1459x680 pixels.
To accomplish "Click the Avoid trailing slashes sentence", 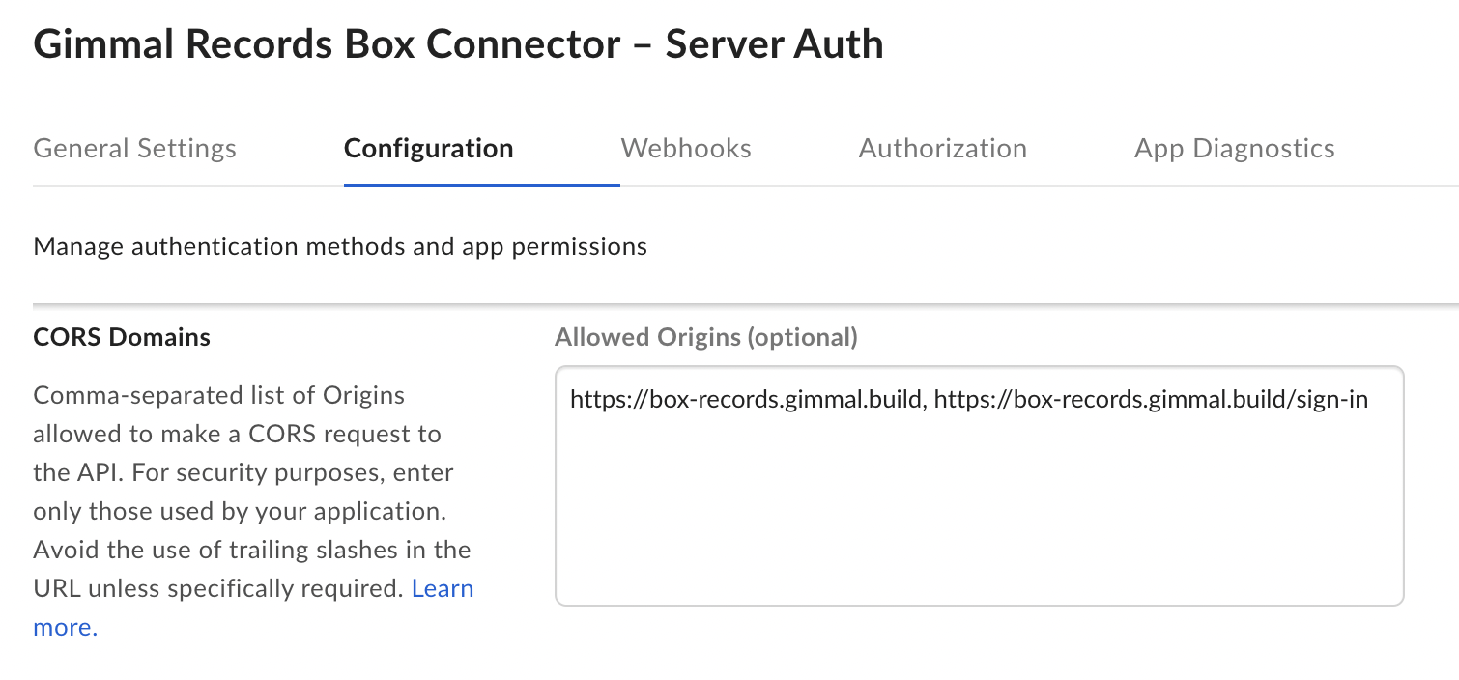I will click(x=251, y=551).
